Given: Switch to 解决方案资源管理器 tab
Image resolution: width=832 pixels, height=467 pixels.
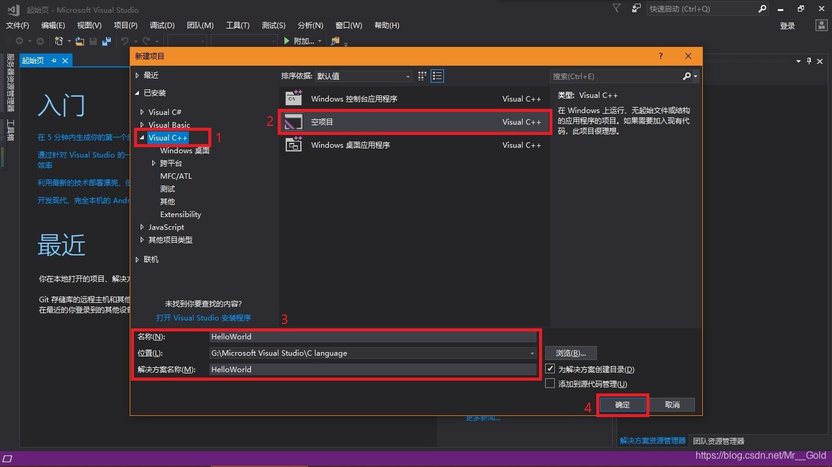Looking at the screenshot, I should click(x=652, y=441).
